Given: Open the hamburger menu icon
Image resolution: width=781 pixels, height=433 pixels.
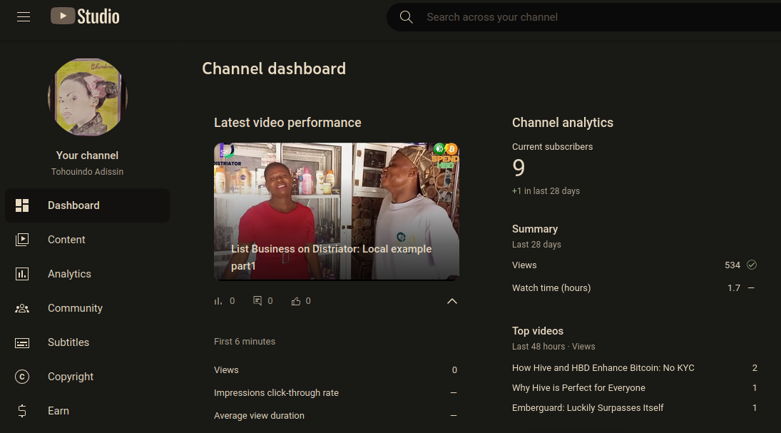Looking at the screenshot, I should (x=24, y=17).
